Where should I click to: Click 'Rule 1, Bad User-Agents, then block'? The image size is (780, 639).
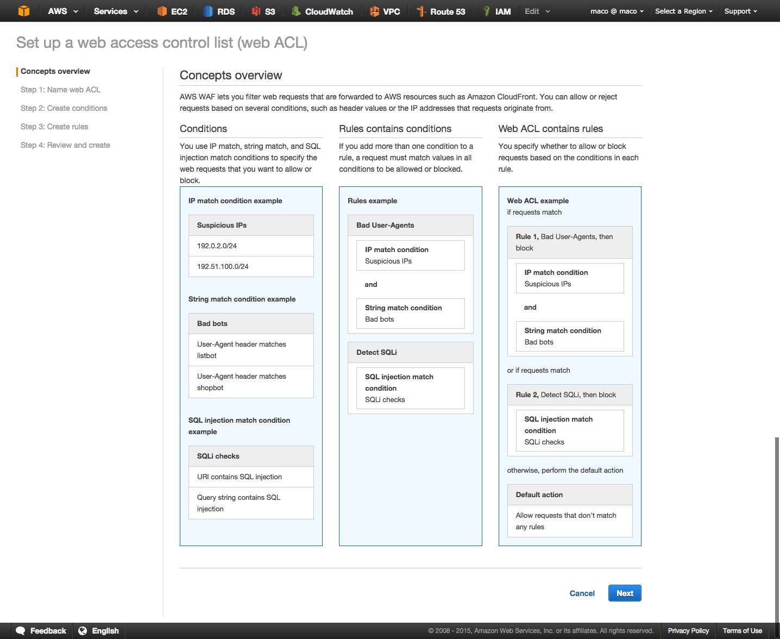pos(570,242)
